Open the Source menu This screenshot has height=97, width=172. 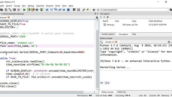pos(17,6)
